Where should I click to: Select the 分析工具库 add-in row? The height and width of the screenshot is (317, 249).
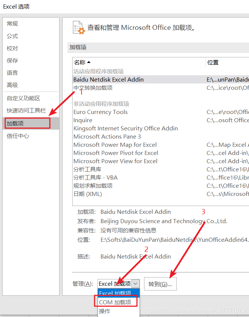coord(161,169)
